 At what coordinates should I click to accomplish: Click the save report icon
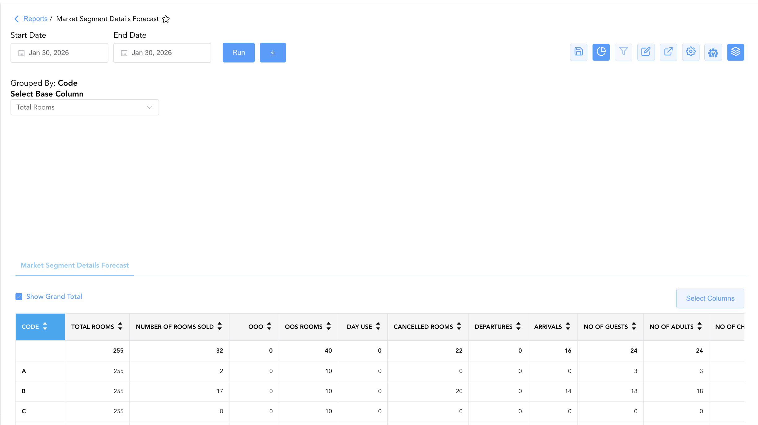[578, 52]
